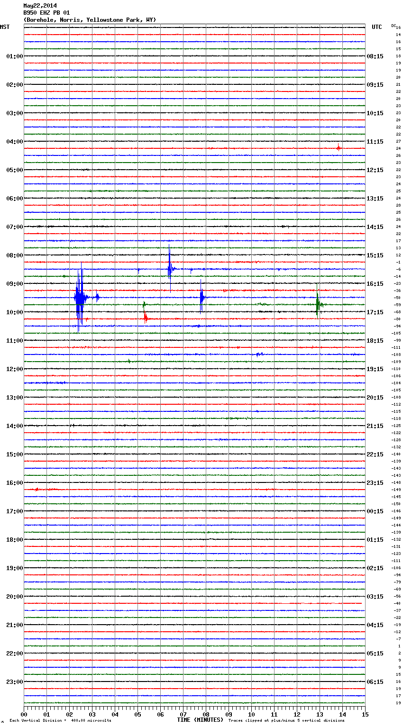Screen dimensions: 403x727
Task: Click the 13:15 UTC time label
Action: (x=375, y=198)
